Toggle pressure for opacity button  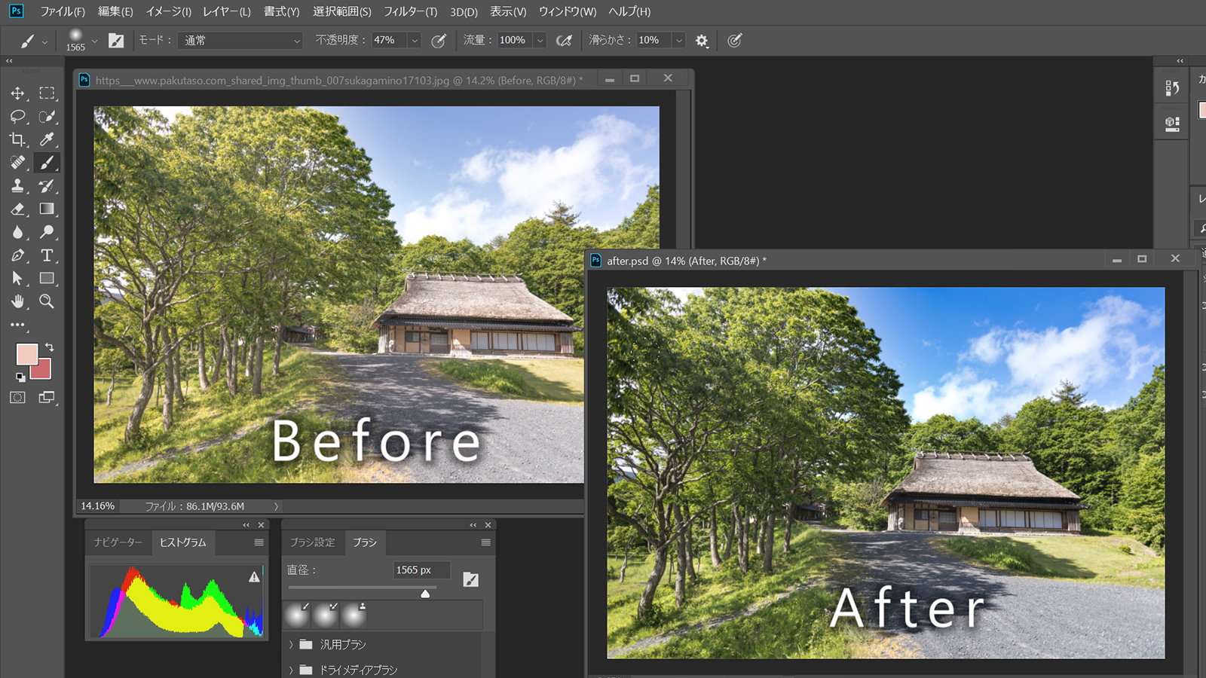click(x=438, y=41)
